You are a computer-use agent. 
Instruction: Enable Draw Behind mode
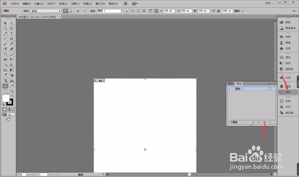(x=9, y=114)
